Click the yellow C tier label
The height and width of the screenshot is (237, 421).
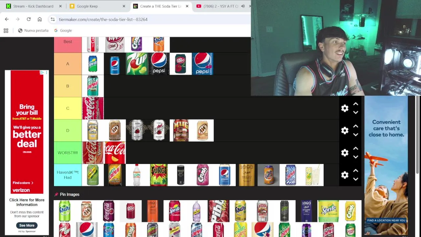coord(68,108)
